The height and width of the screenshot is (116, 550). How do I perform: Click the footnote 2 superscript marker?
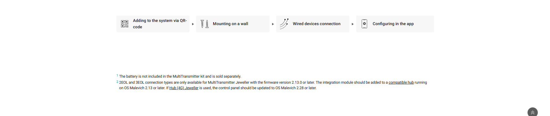coord(117,82)
